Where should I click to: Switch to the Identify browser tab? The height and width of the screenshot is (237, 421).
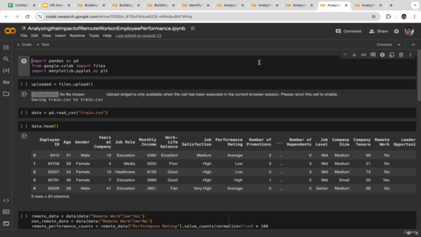[x=195, y=5]
